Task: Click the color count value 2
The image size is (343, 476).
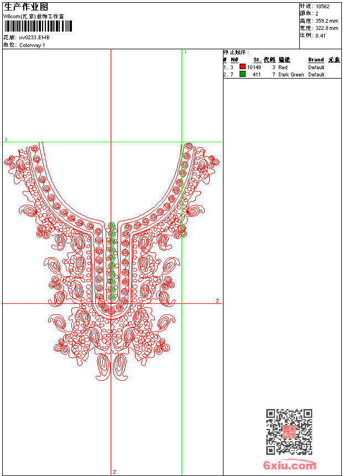Action: [x=317, y=14]
